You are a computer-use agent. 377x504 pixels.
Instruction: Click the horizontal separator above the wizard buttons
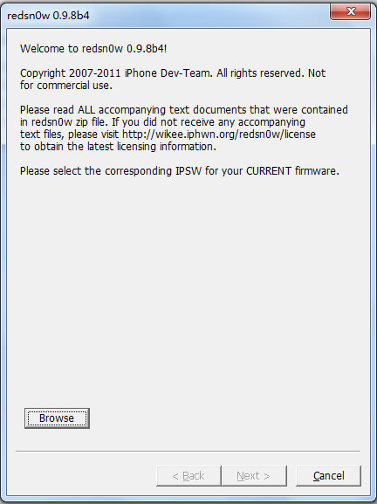pos(188,451)
